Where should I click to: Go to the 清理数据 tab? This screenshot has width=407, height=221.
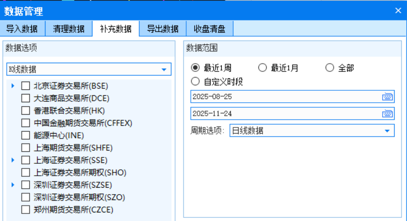(x=69, y=29)
